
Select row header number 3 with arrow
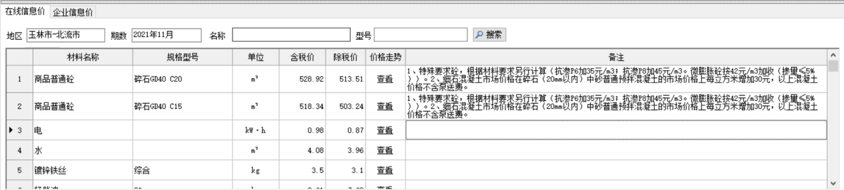[x=20, y=130]
